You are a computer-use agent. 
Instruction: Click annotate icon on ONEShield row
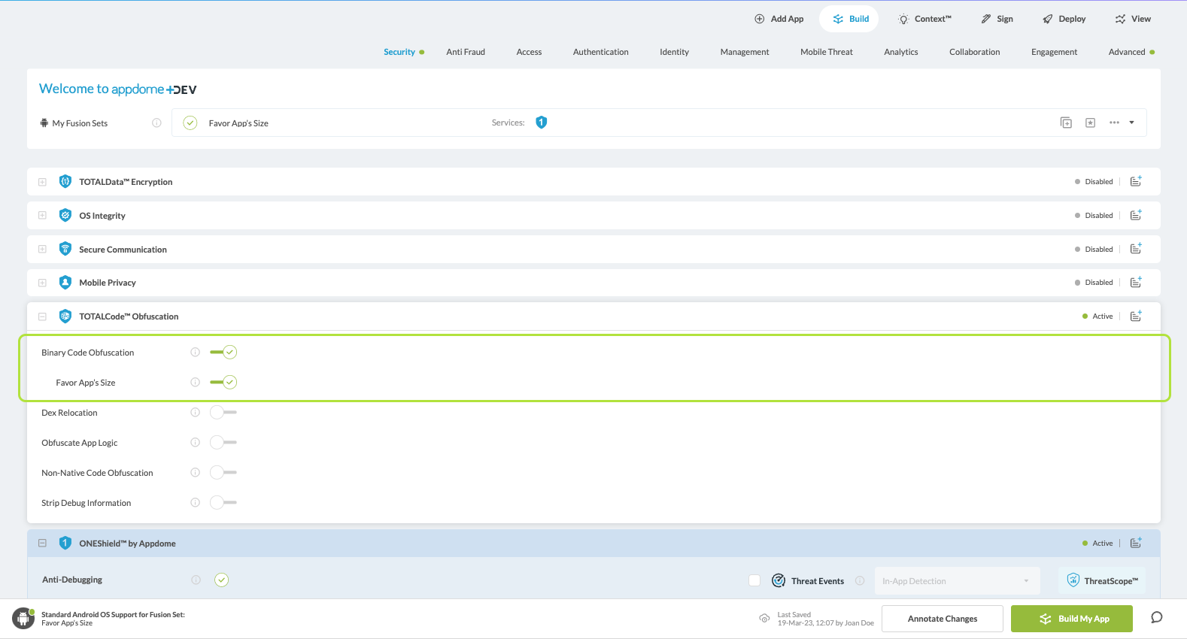coord(1136,543)
